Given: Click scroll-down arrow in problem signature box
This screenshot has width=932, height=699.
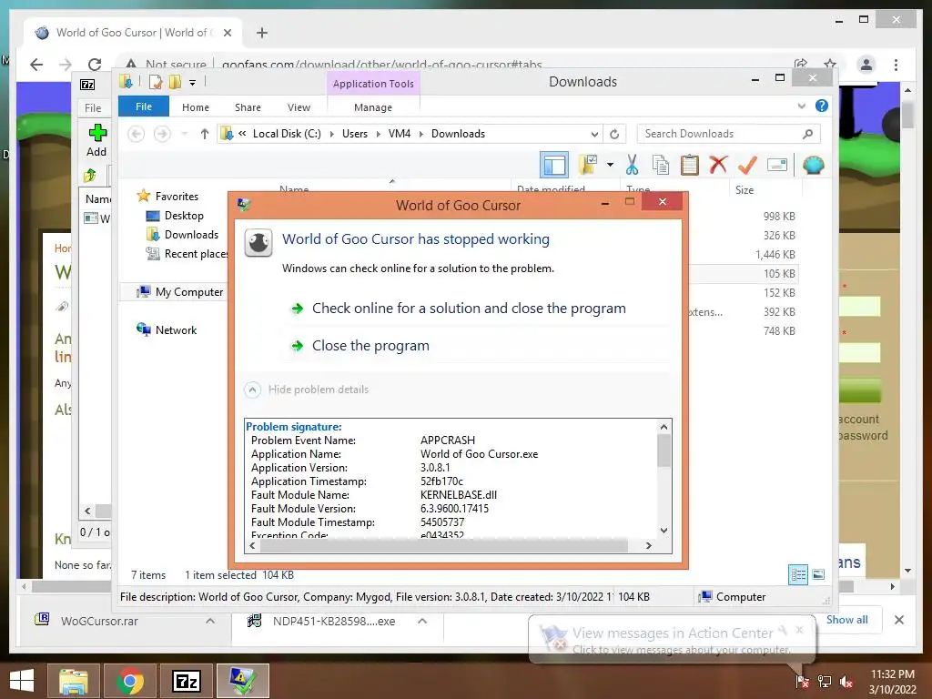Looking at the screenshot, I should coord(664,531).
